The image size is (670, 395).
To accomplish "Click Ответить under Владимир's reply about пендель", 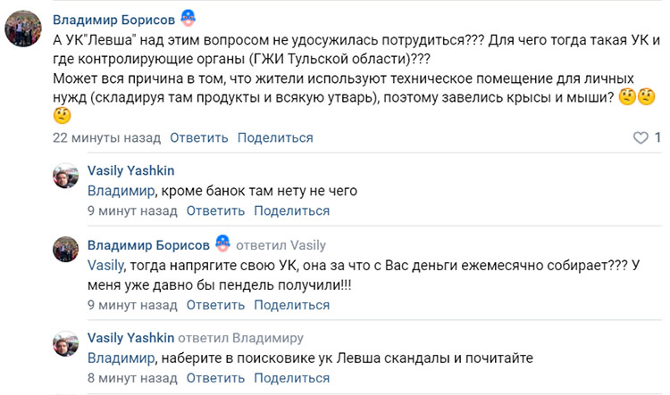I will (215, 305).
